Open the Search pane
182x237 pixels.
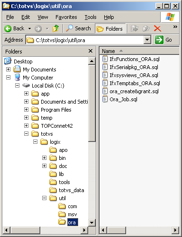(78, 28)
